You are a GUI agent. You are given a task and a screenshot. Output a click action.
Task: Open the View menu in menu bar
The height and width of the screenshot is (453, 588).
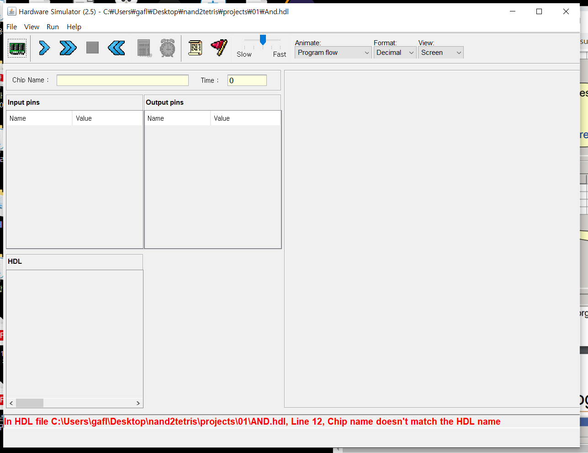(x=32, y=27)
